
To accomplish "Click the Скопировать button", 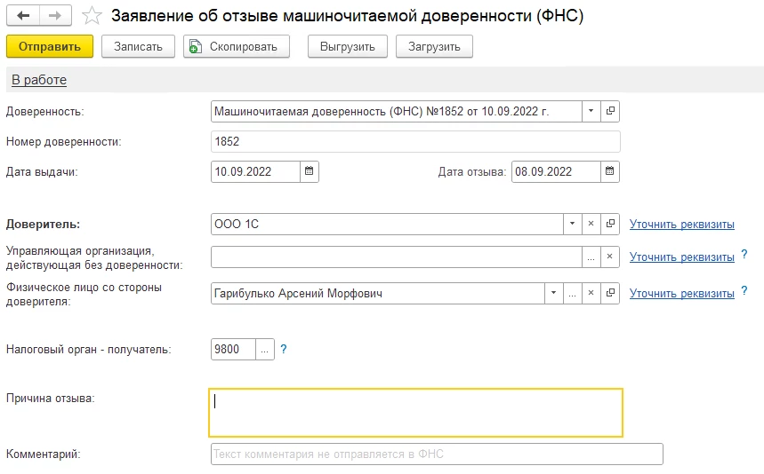I will (x=237, y=47).
